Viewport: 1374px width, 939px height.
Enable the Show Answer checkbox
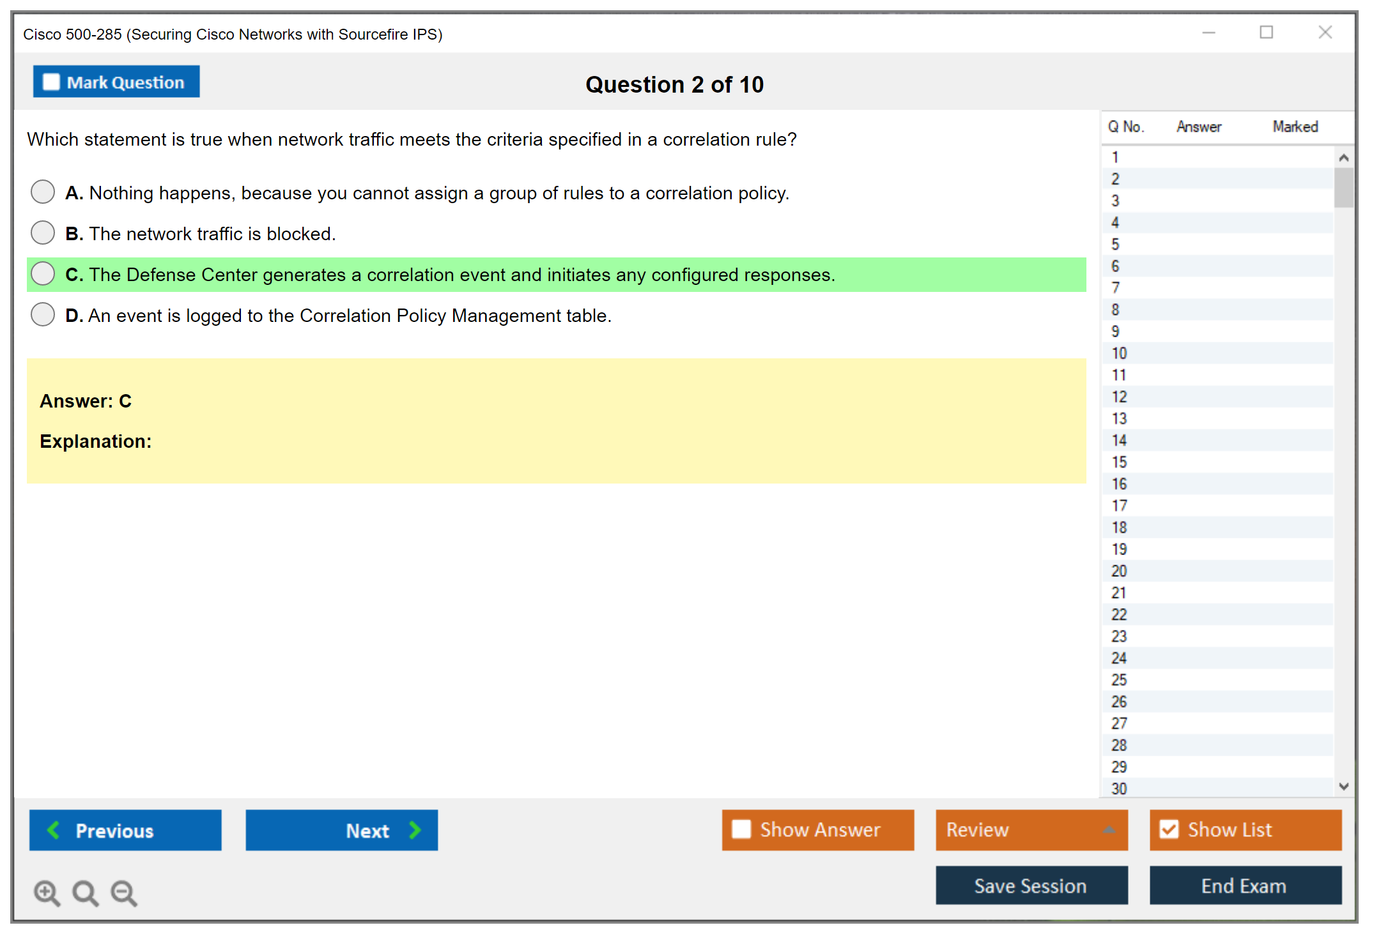741,829
